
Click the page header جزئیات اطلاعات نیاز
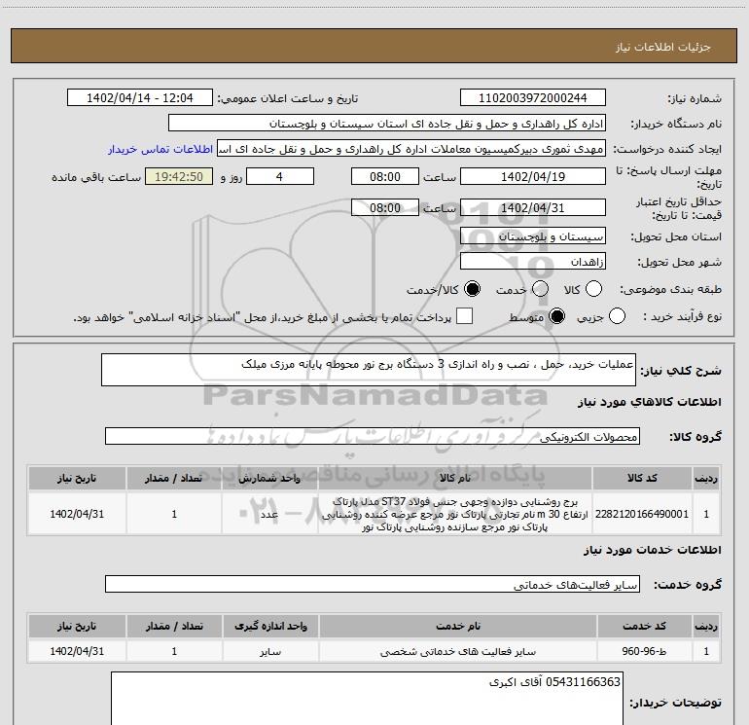click(663, 47)
